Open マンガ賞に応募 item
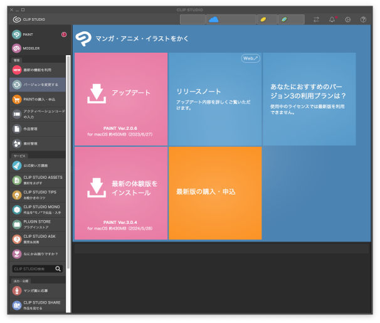Image resolution: width=380 pixels, height=323 pixels. click(38, 290)
